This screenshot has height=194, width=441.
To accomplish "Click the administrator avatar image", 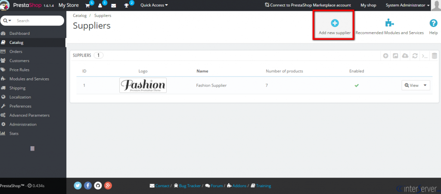I will (x=436, y=5).
